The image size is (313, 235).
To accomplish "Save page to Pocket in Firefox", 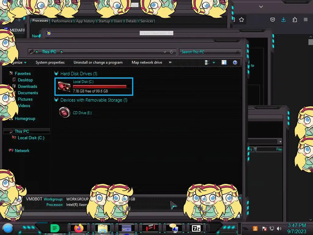I will click(x=272, y=20).
